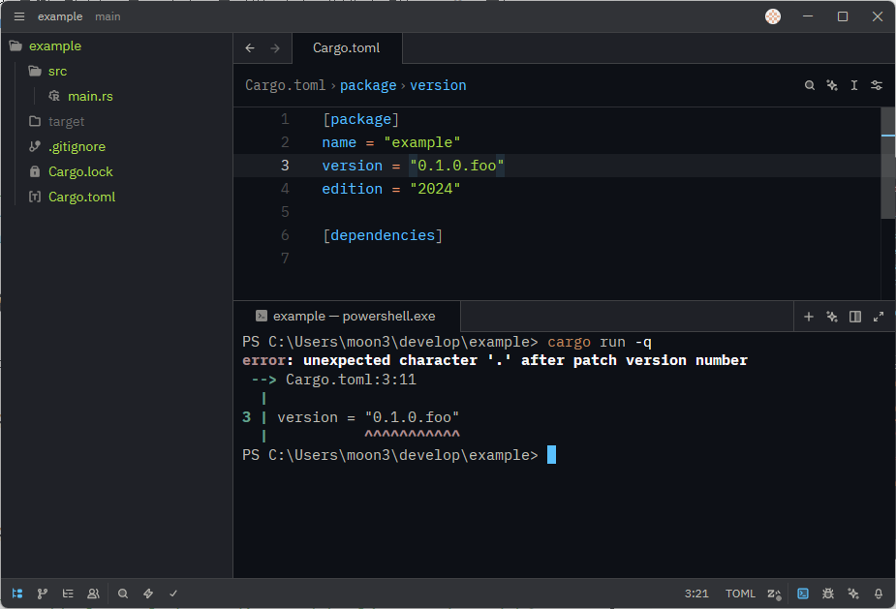Open the hamburger application menu
Screen dimensions: 896x609
coord(18,16)
